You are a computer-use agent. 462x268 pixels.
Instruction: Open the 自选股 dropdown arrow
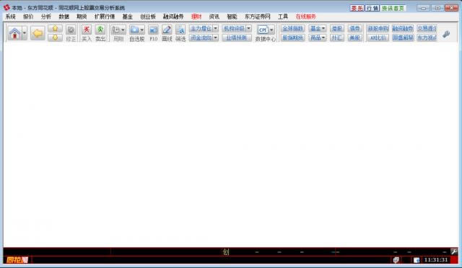[x=142, y=30]
